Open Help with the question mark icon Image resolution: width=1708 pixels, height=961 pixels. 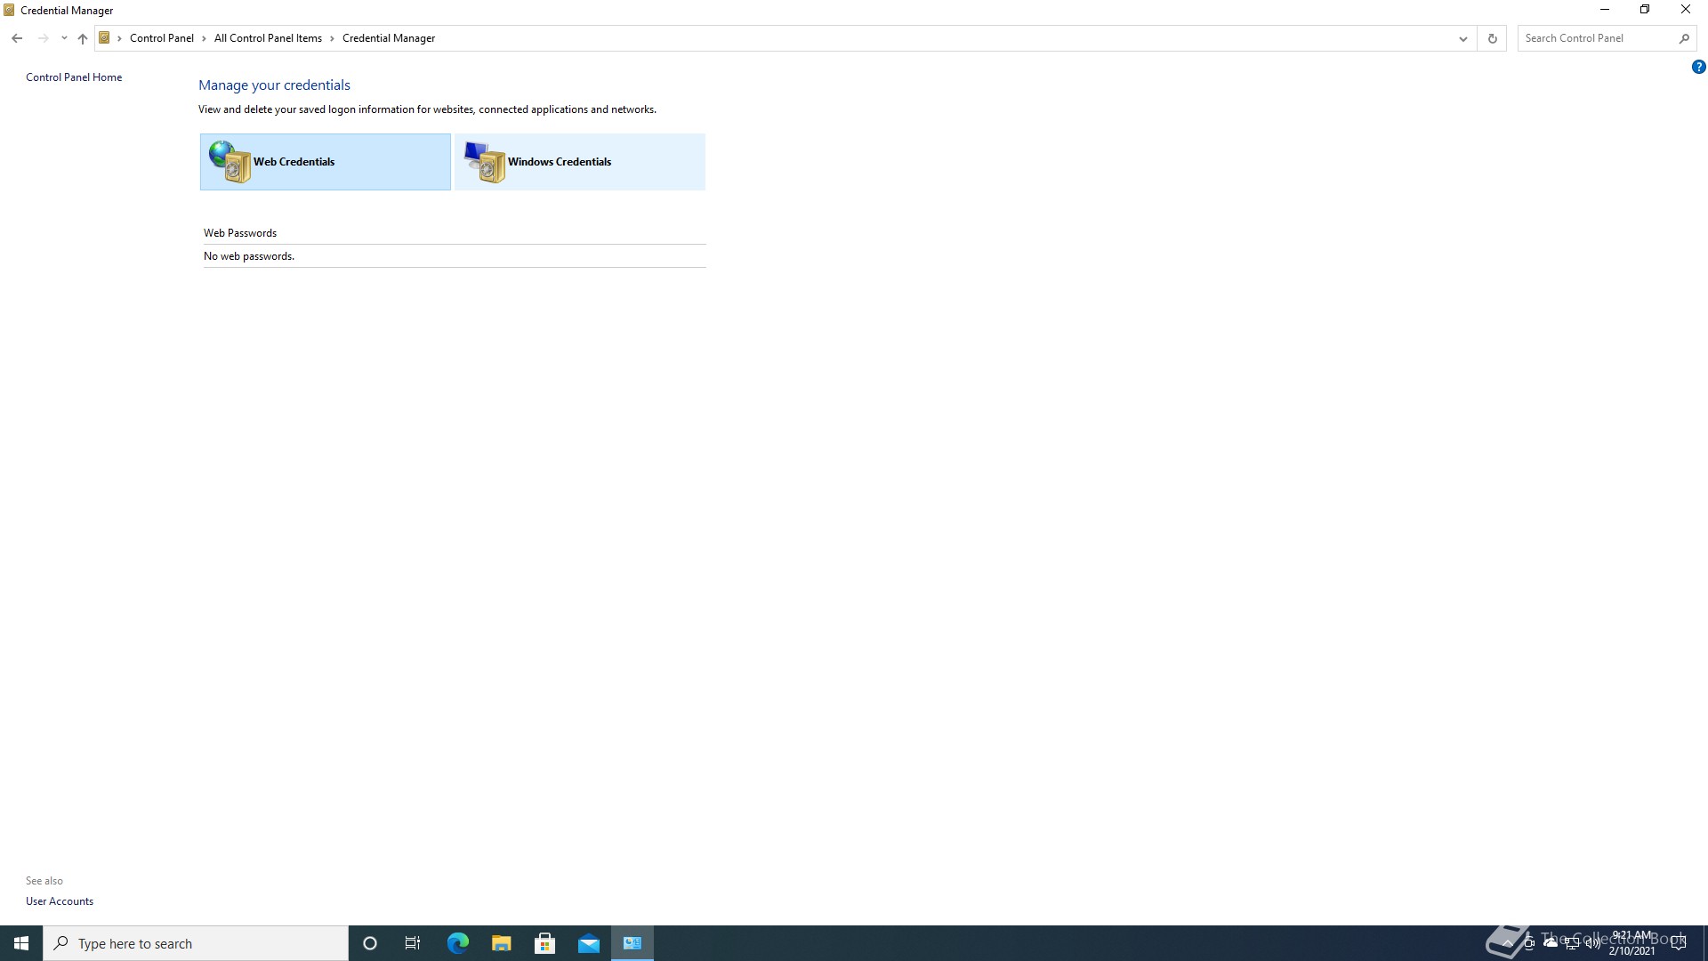click(1698, 67)
